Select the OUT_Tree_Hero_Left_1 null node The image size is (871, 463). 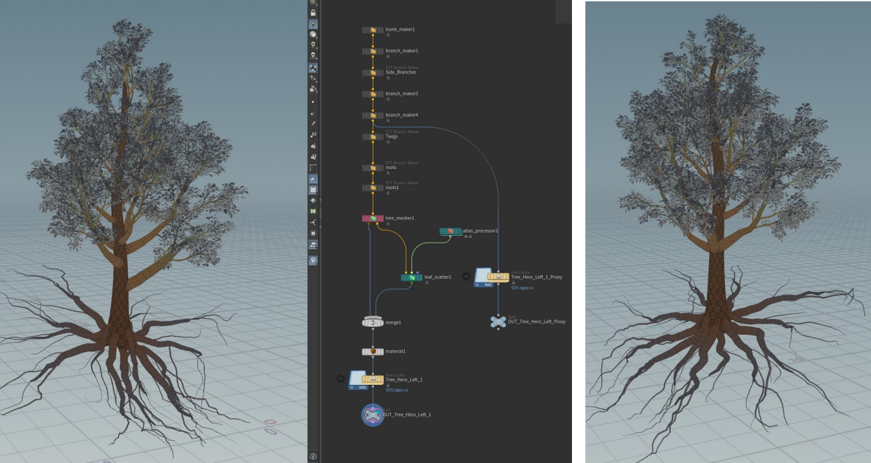[373, 415]
